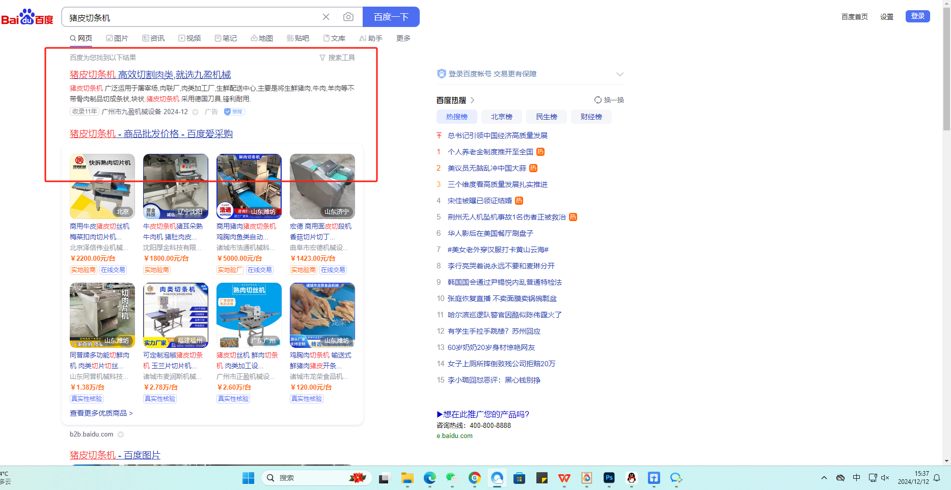The height and width of the screenshot is (490, 951).
Task: Switch to the 图片 search tab
Action: (x=117, y=38)
